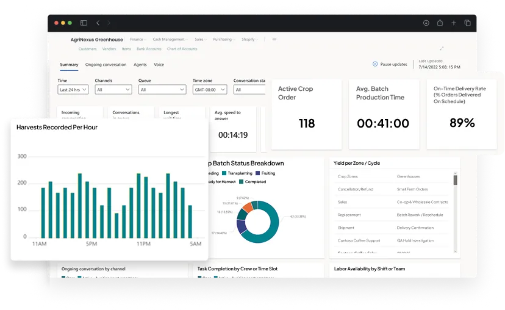Open a new tab with plus icon
This screenshot has width=505, height=310.
(x=454, y=23)
